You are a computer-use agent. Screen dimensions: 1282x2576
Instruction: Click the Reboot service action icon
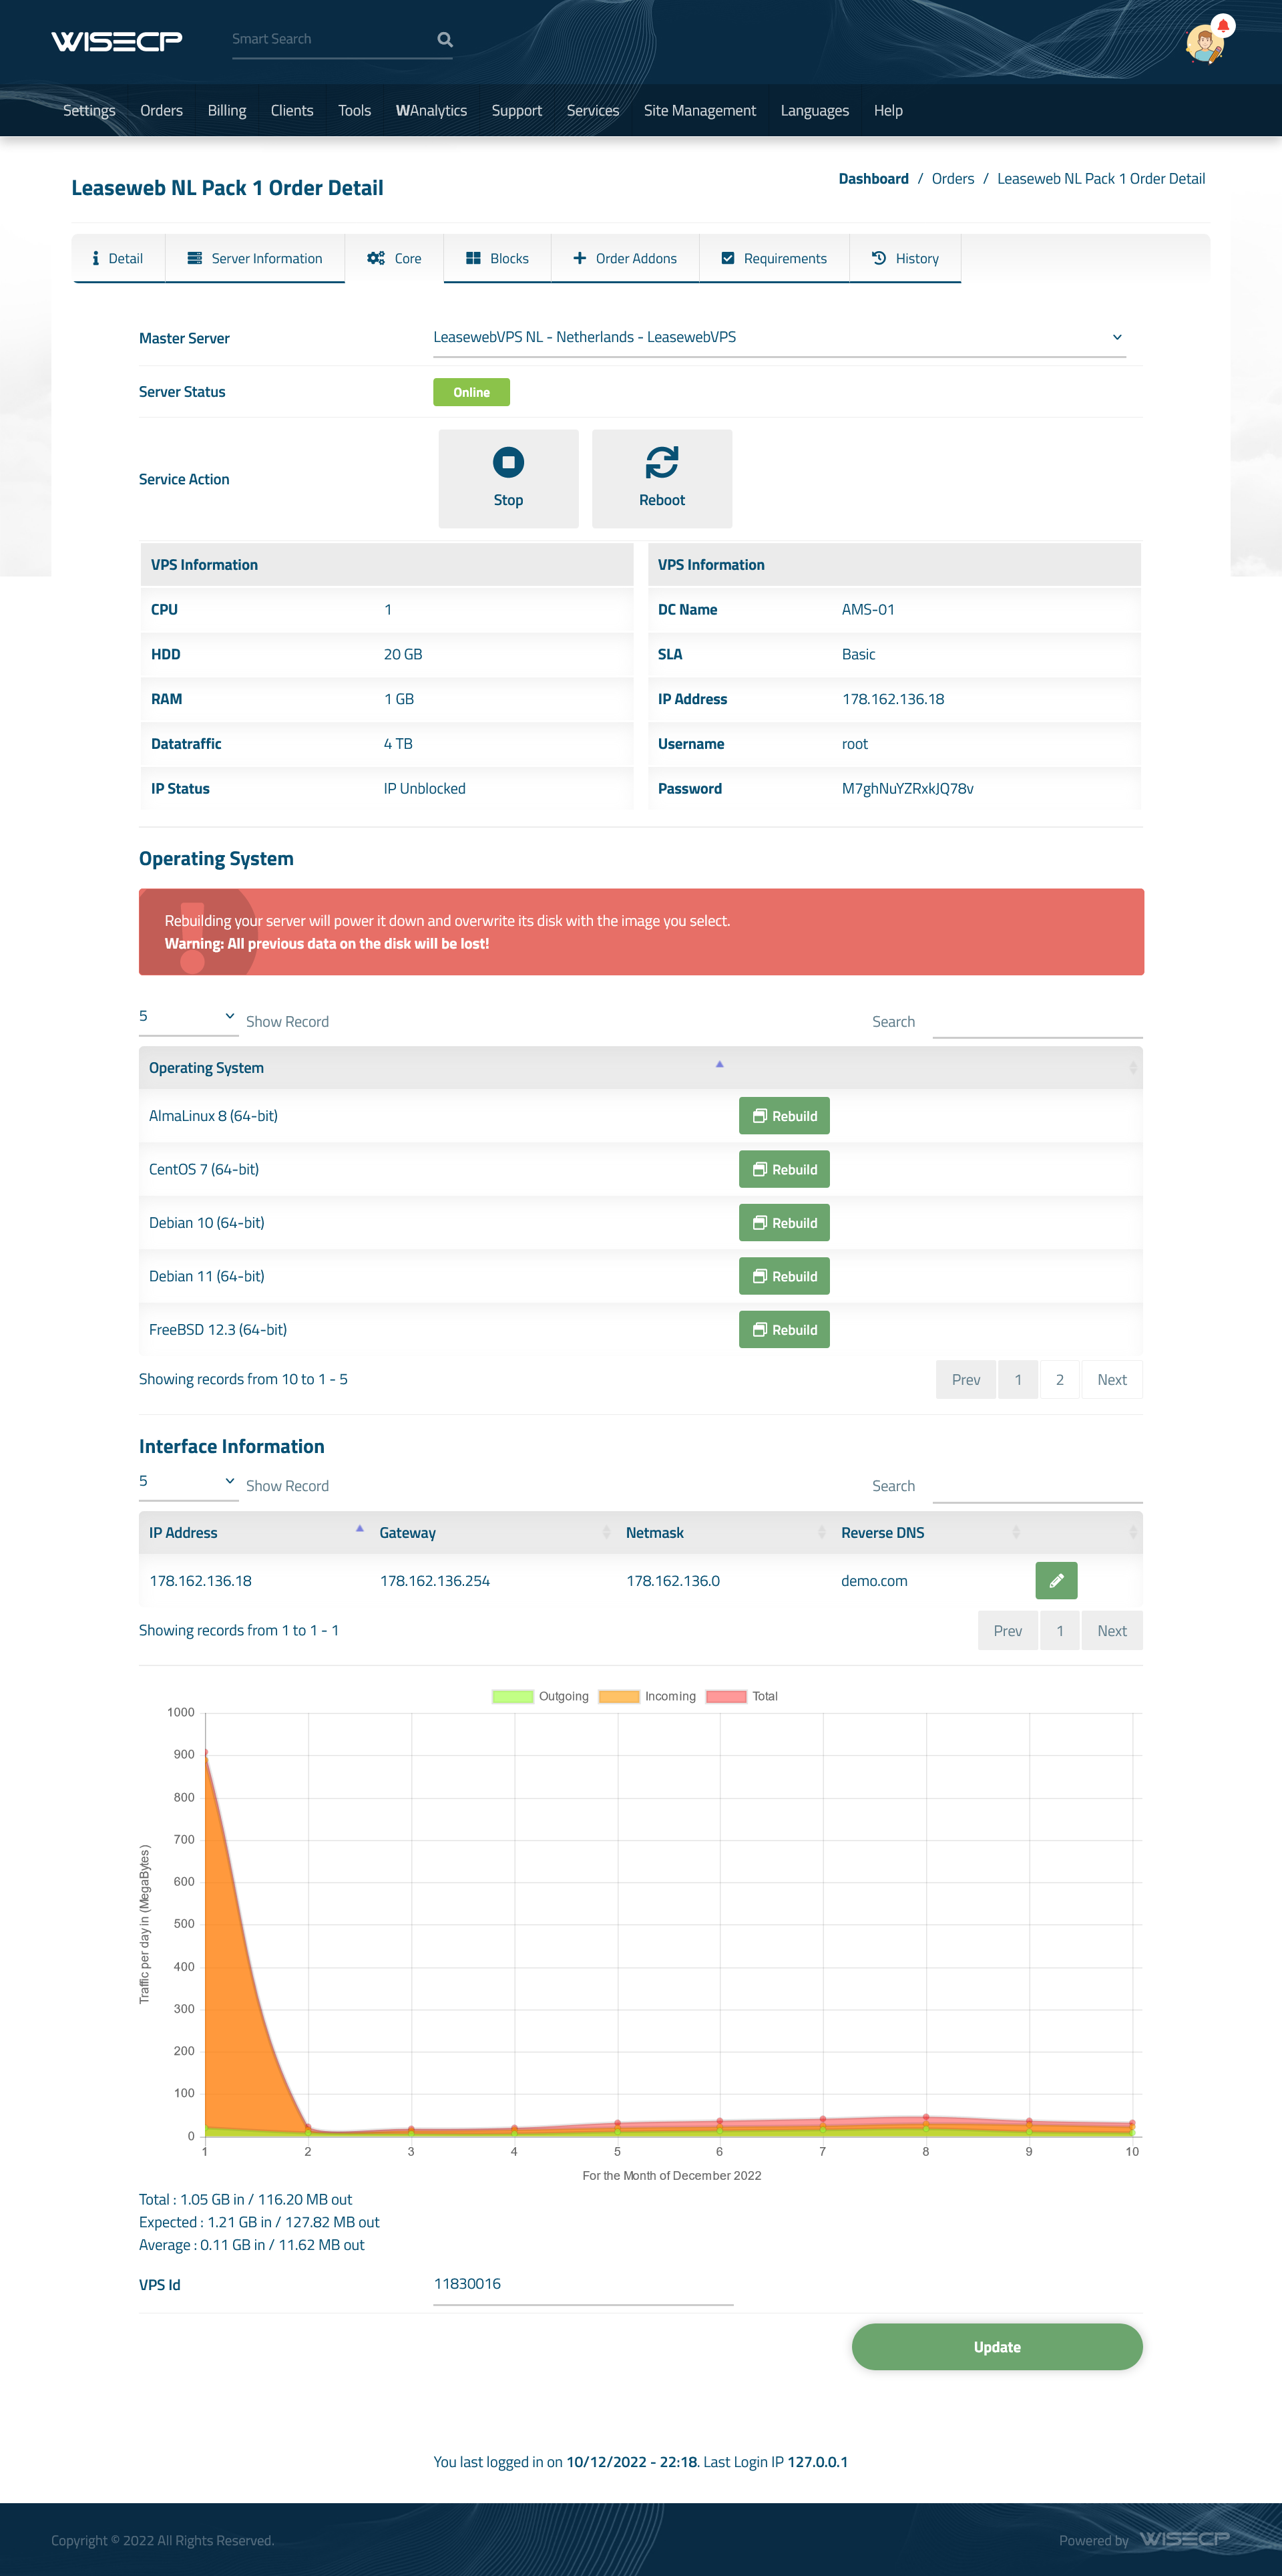point(662,462)
